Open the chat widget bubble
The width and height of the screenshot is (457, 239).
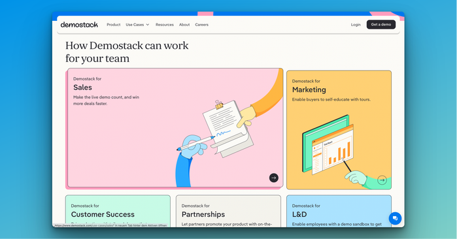pos(395,218)
